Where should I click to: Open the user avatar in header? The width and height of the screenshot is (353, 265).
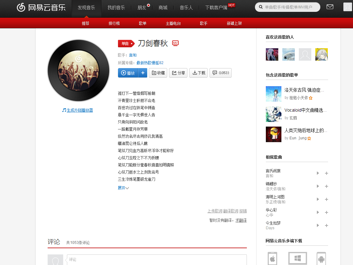pos(348,7)
